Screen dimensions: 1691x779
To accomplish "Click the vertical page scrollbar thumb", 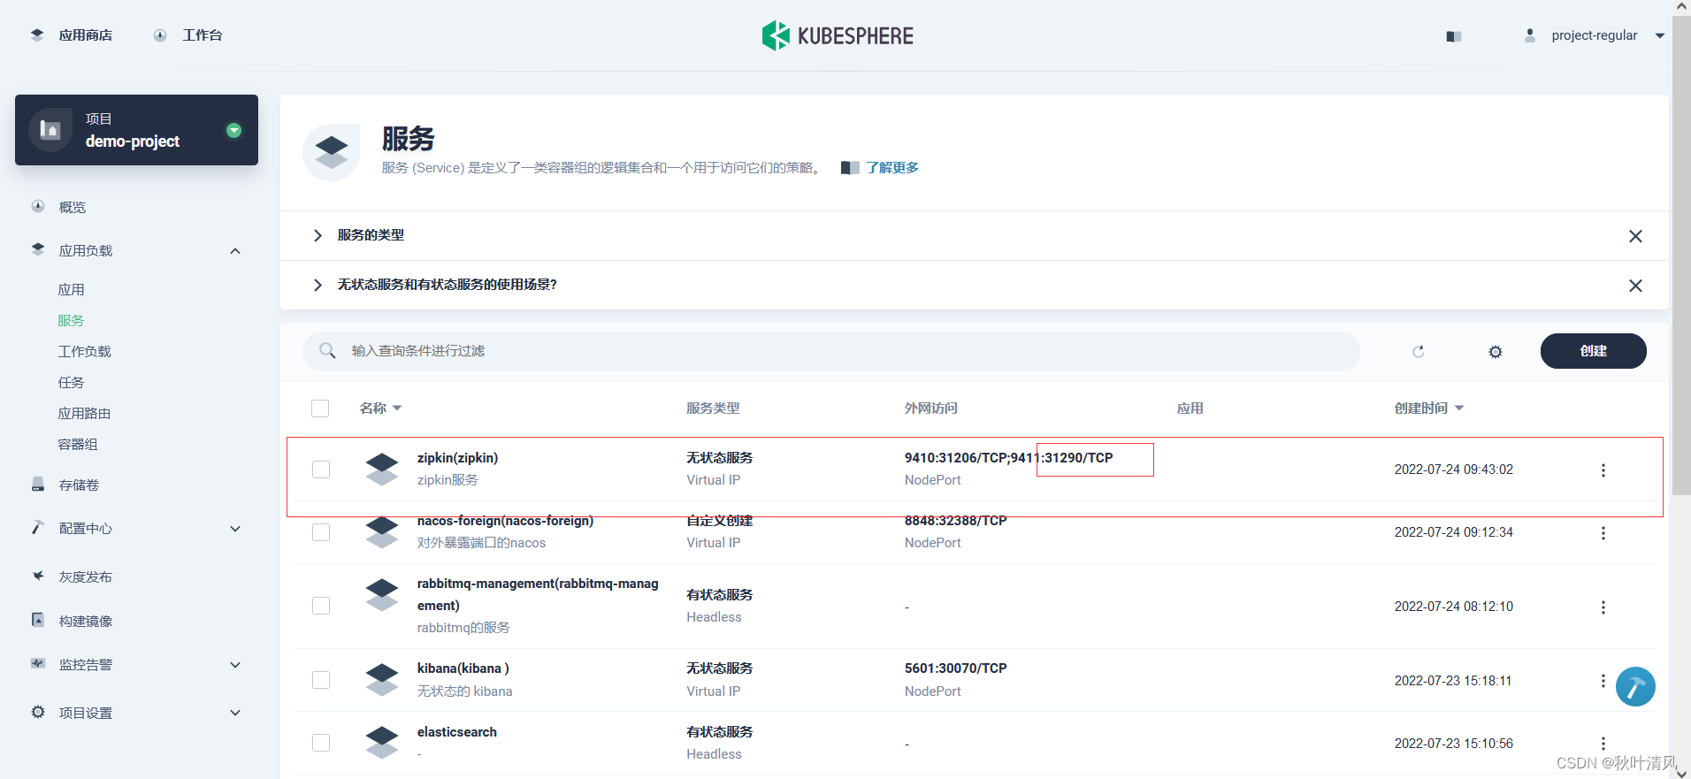I will [x=1681, y=255].
